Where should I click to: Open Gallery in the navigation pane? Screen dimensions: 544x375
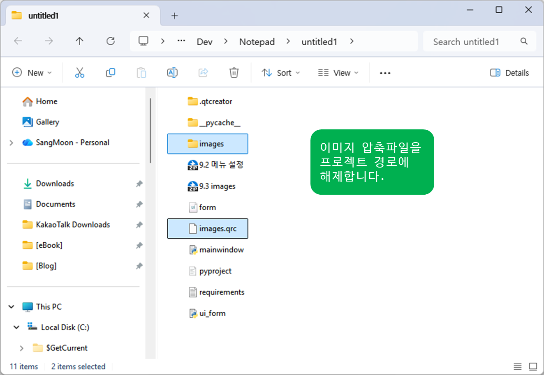click(41, 122)
